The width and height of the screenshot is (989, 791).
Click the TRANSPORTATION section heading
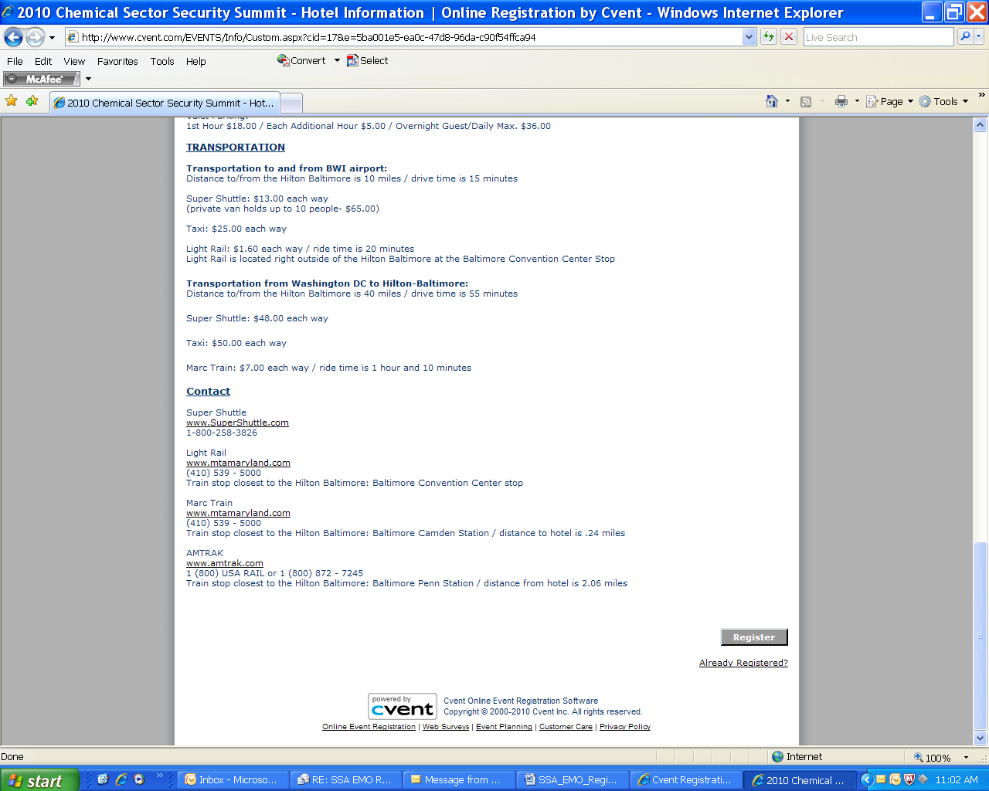[236, 147]
